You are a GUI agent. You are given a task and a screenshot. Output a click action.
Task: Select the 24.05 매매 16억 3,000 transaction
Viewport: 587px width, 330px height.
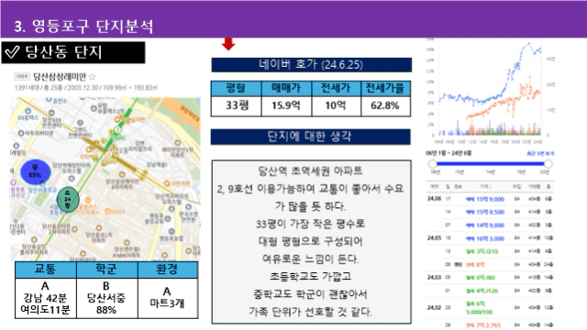pos(490,238)
